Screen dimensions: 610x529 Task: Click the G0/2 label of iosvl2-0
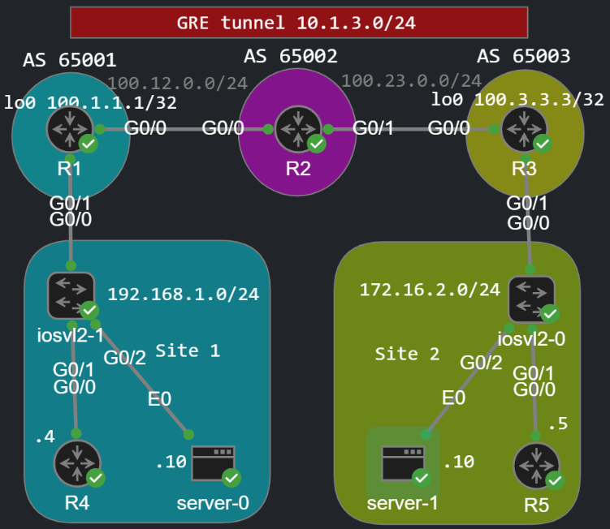481,363
